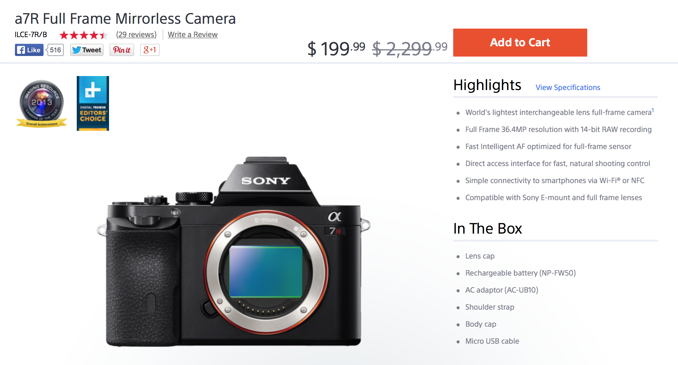Open the Digital Trends Editors' Choice badge

pyautogui.click(x=93, y=103)
